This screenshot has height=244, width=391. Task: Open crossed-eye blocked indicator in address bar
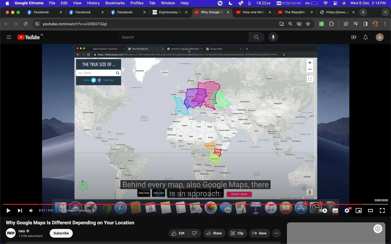coord(299,24)
